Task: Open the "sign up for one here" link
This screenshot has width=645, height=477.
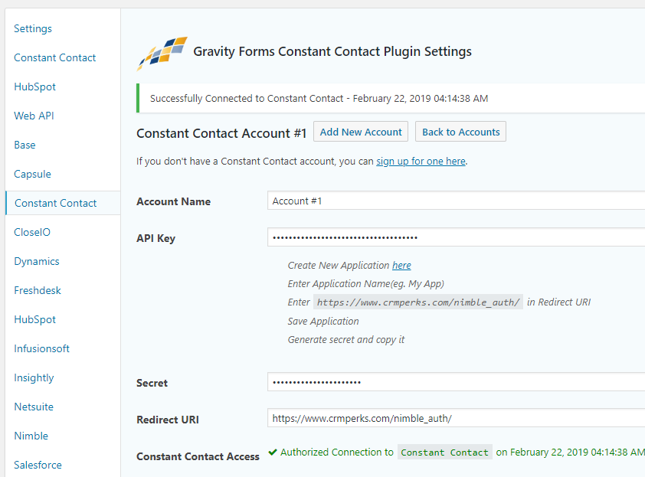Action: point(421,162)
